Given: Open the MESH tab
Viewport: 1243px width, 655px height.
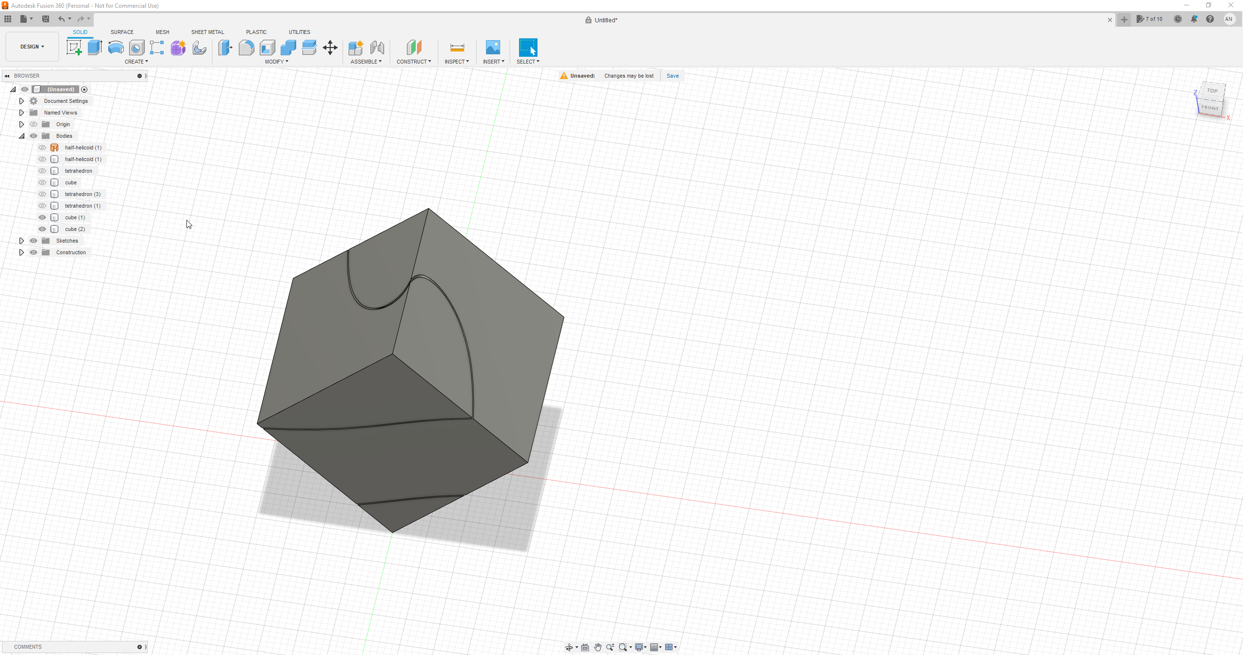Looking at the screenshot, I should [x=162, y=32].
